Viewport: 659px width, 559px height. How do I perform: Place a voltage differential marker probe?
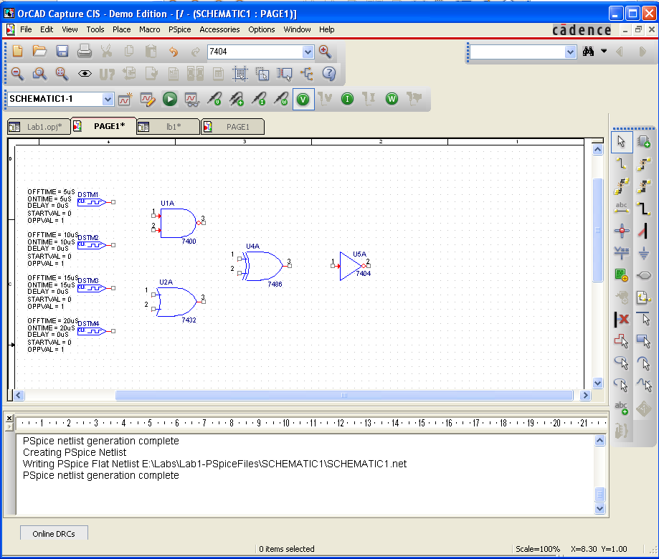(237, 99)
